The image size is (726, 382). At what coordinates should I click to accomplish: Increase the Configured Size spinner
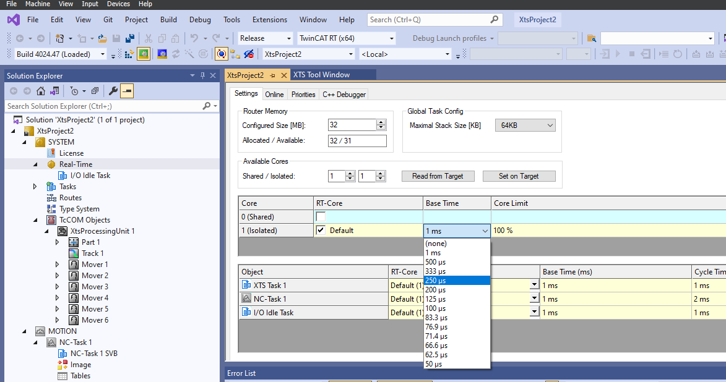pos(381,122)
